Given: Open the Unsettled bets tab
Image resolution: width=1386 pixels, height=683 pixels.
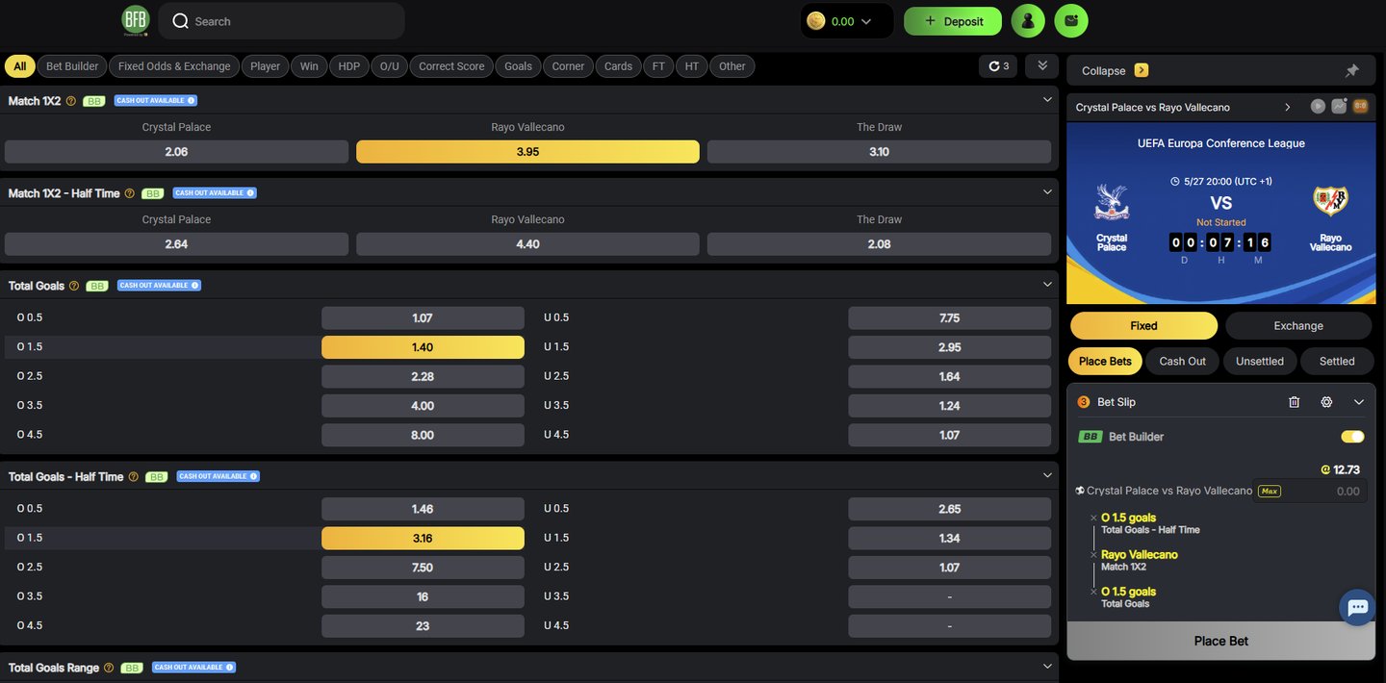Looking at the screenshot, I should (x=1260, y=362).
